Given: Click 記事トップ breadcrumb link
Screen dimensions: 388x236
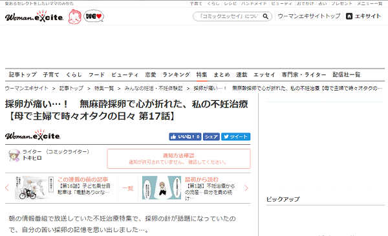Looking at the screenshot, I should [x=71, y=89].
